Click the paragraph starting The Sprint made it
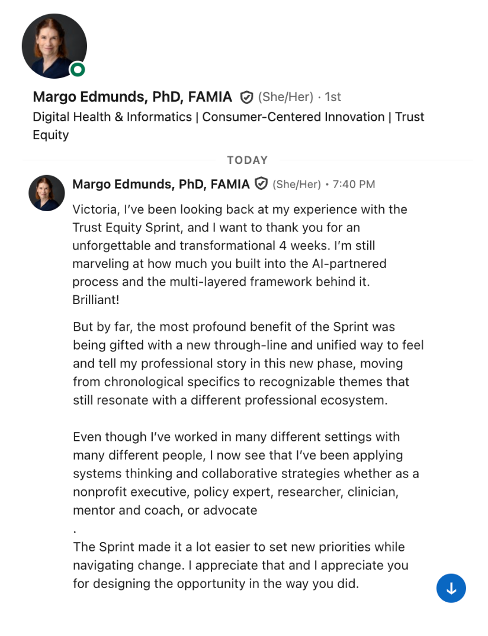Screen dimensions: 488x636 click(241, 565)
